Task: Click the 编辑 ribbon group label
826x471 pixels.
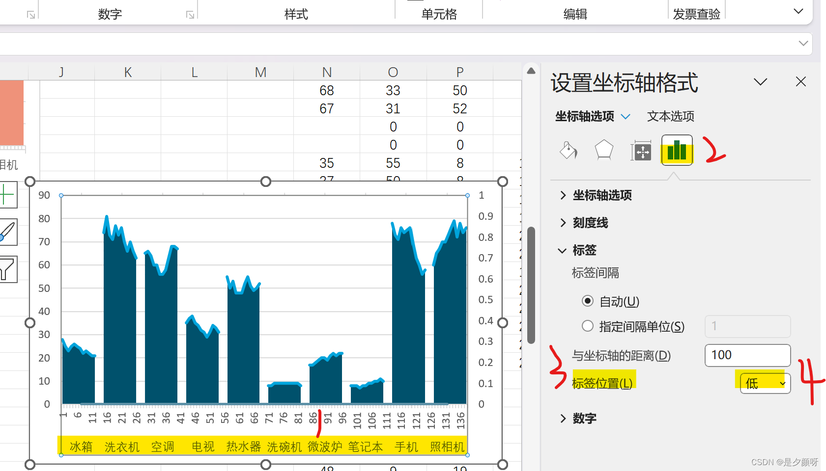Action: [x=575, y=14]
